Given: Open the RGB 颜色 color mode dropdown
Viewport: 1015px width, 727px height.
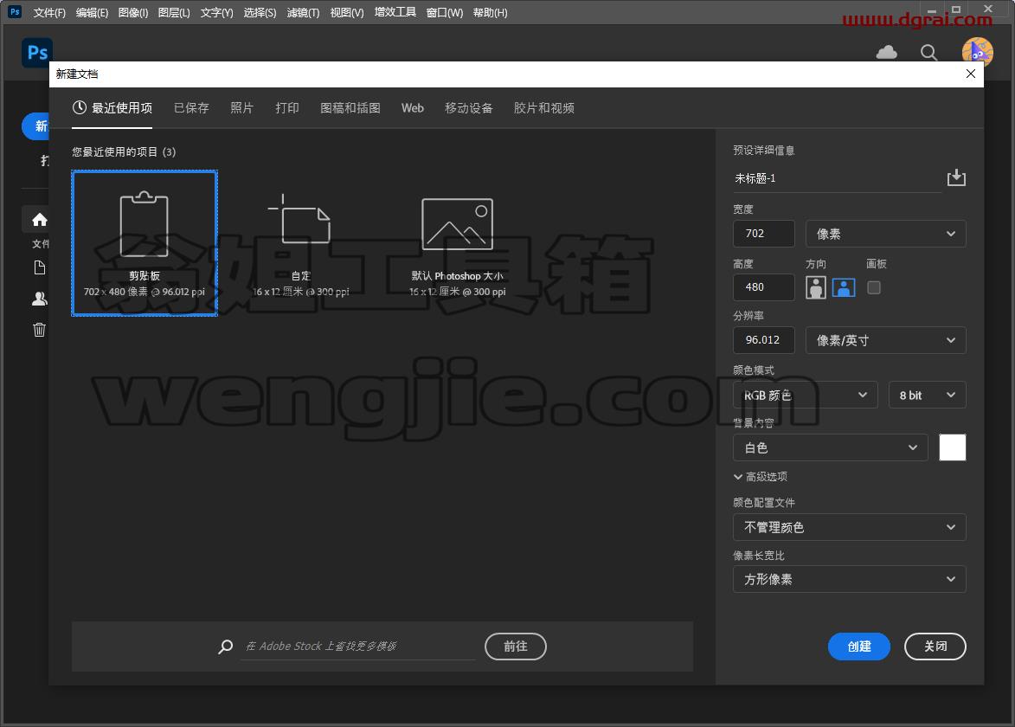Looking at the screenshot, I should point(806,395).
